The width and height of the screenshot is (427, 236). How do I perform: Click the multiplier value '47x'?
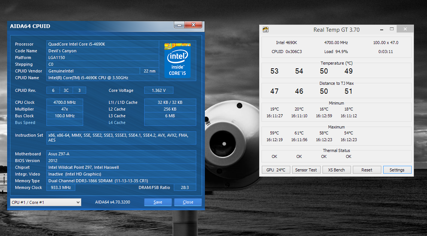64,109
